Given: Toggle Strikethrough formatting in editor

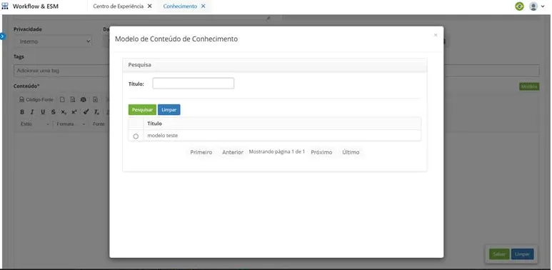Looking at the screenshot, I should point(53,112).
